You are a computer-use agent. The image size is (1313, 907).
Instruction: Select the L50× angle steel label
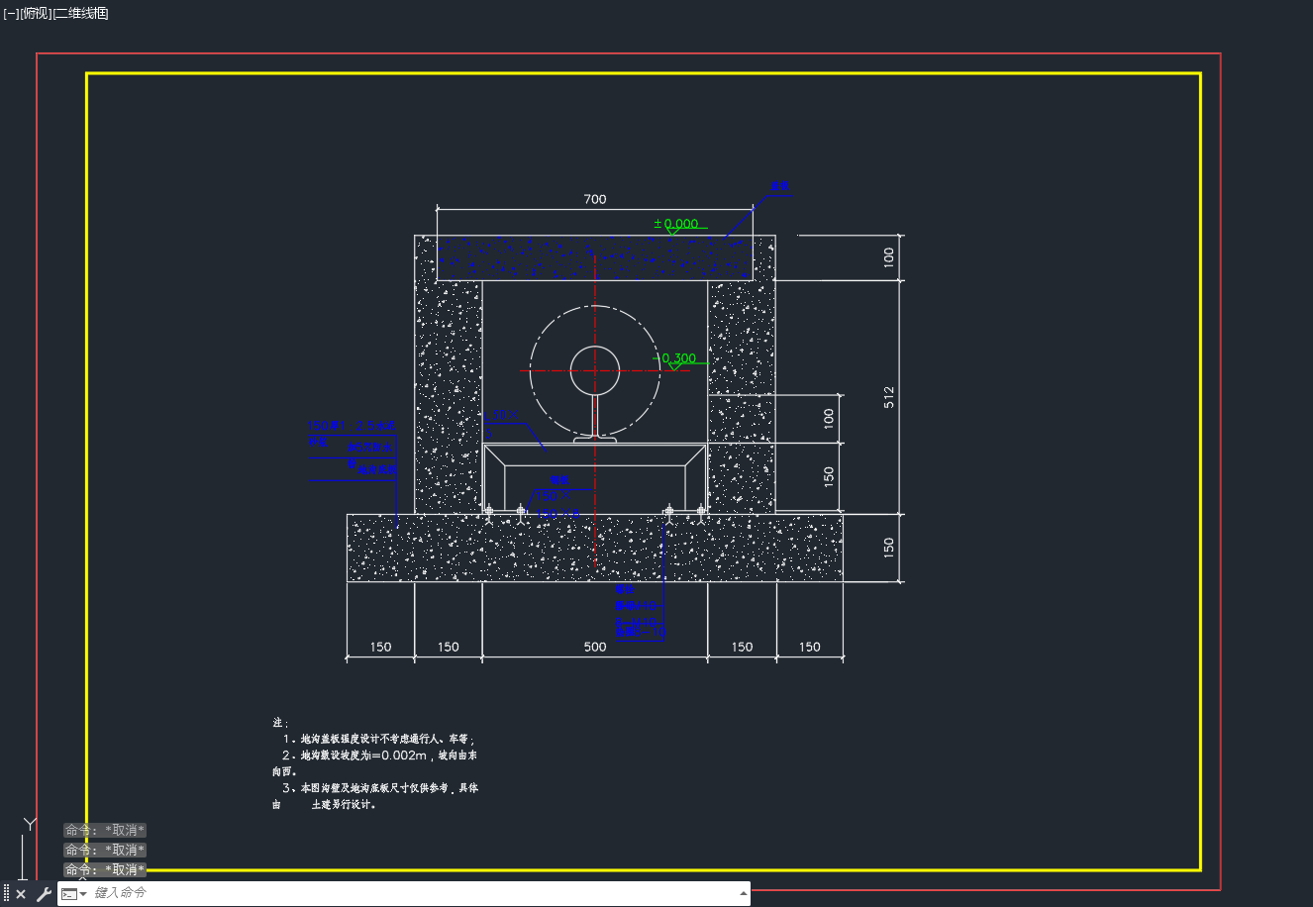tap(501, 416)
